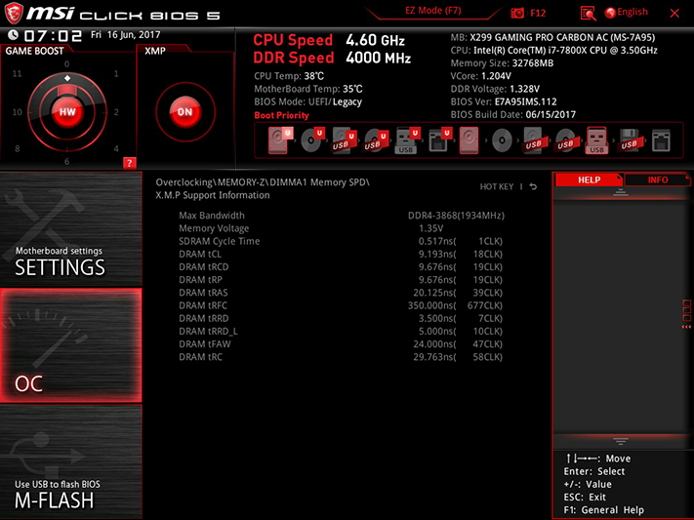Select the DRAM tRFC row

click(x=341, y=305)
